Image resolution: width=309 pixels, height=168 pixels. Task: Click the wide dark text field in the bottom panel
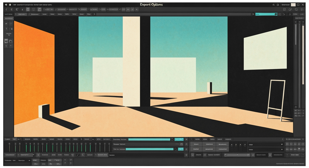pos(146,155)
